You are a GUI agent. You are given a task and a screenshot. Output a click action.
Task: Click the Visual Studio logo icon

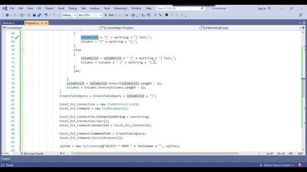(5, 9)
